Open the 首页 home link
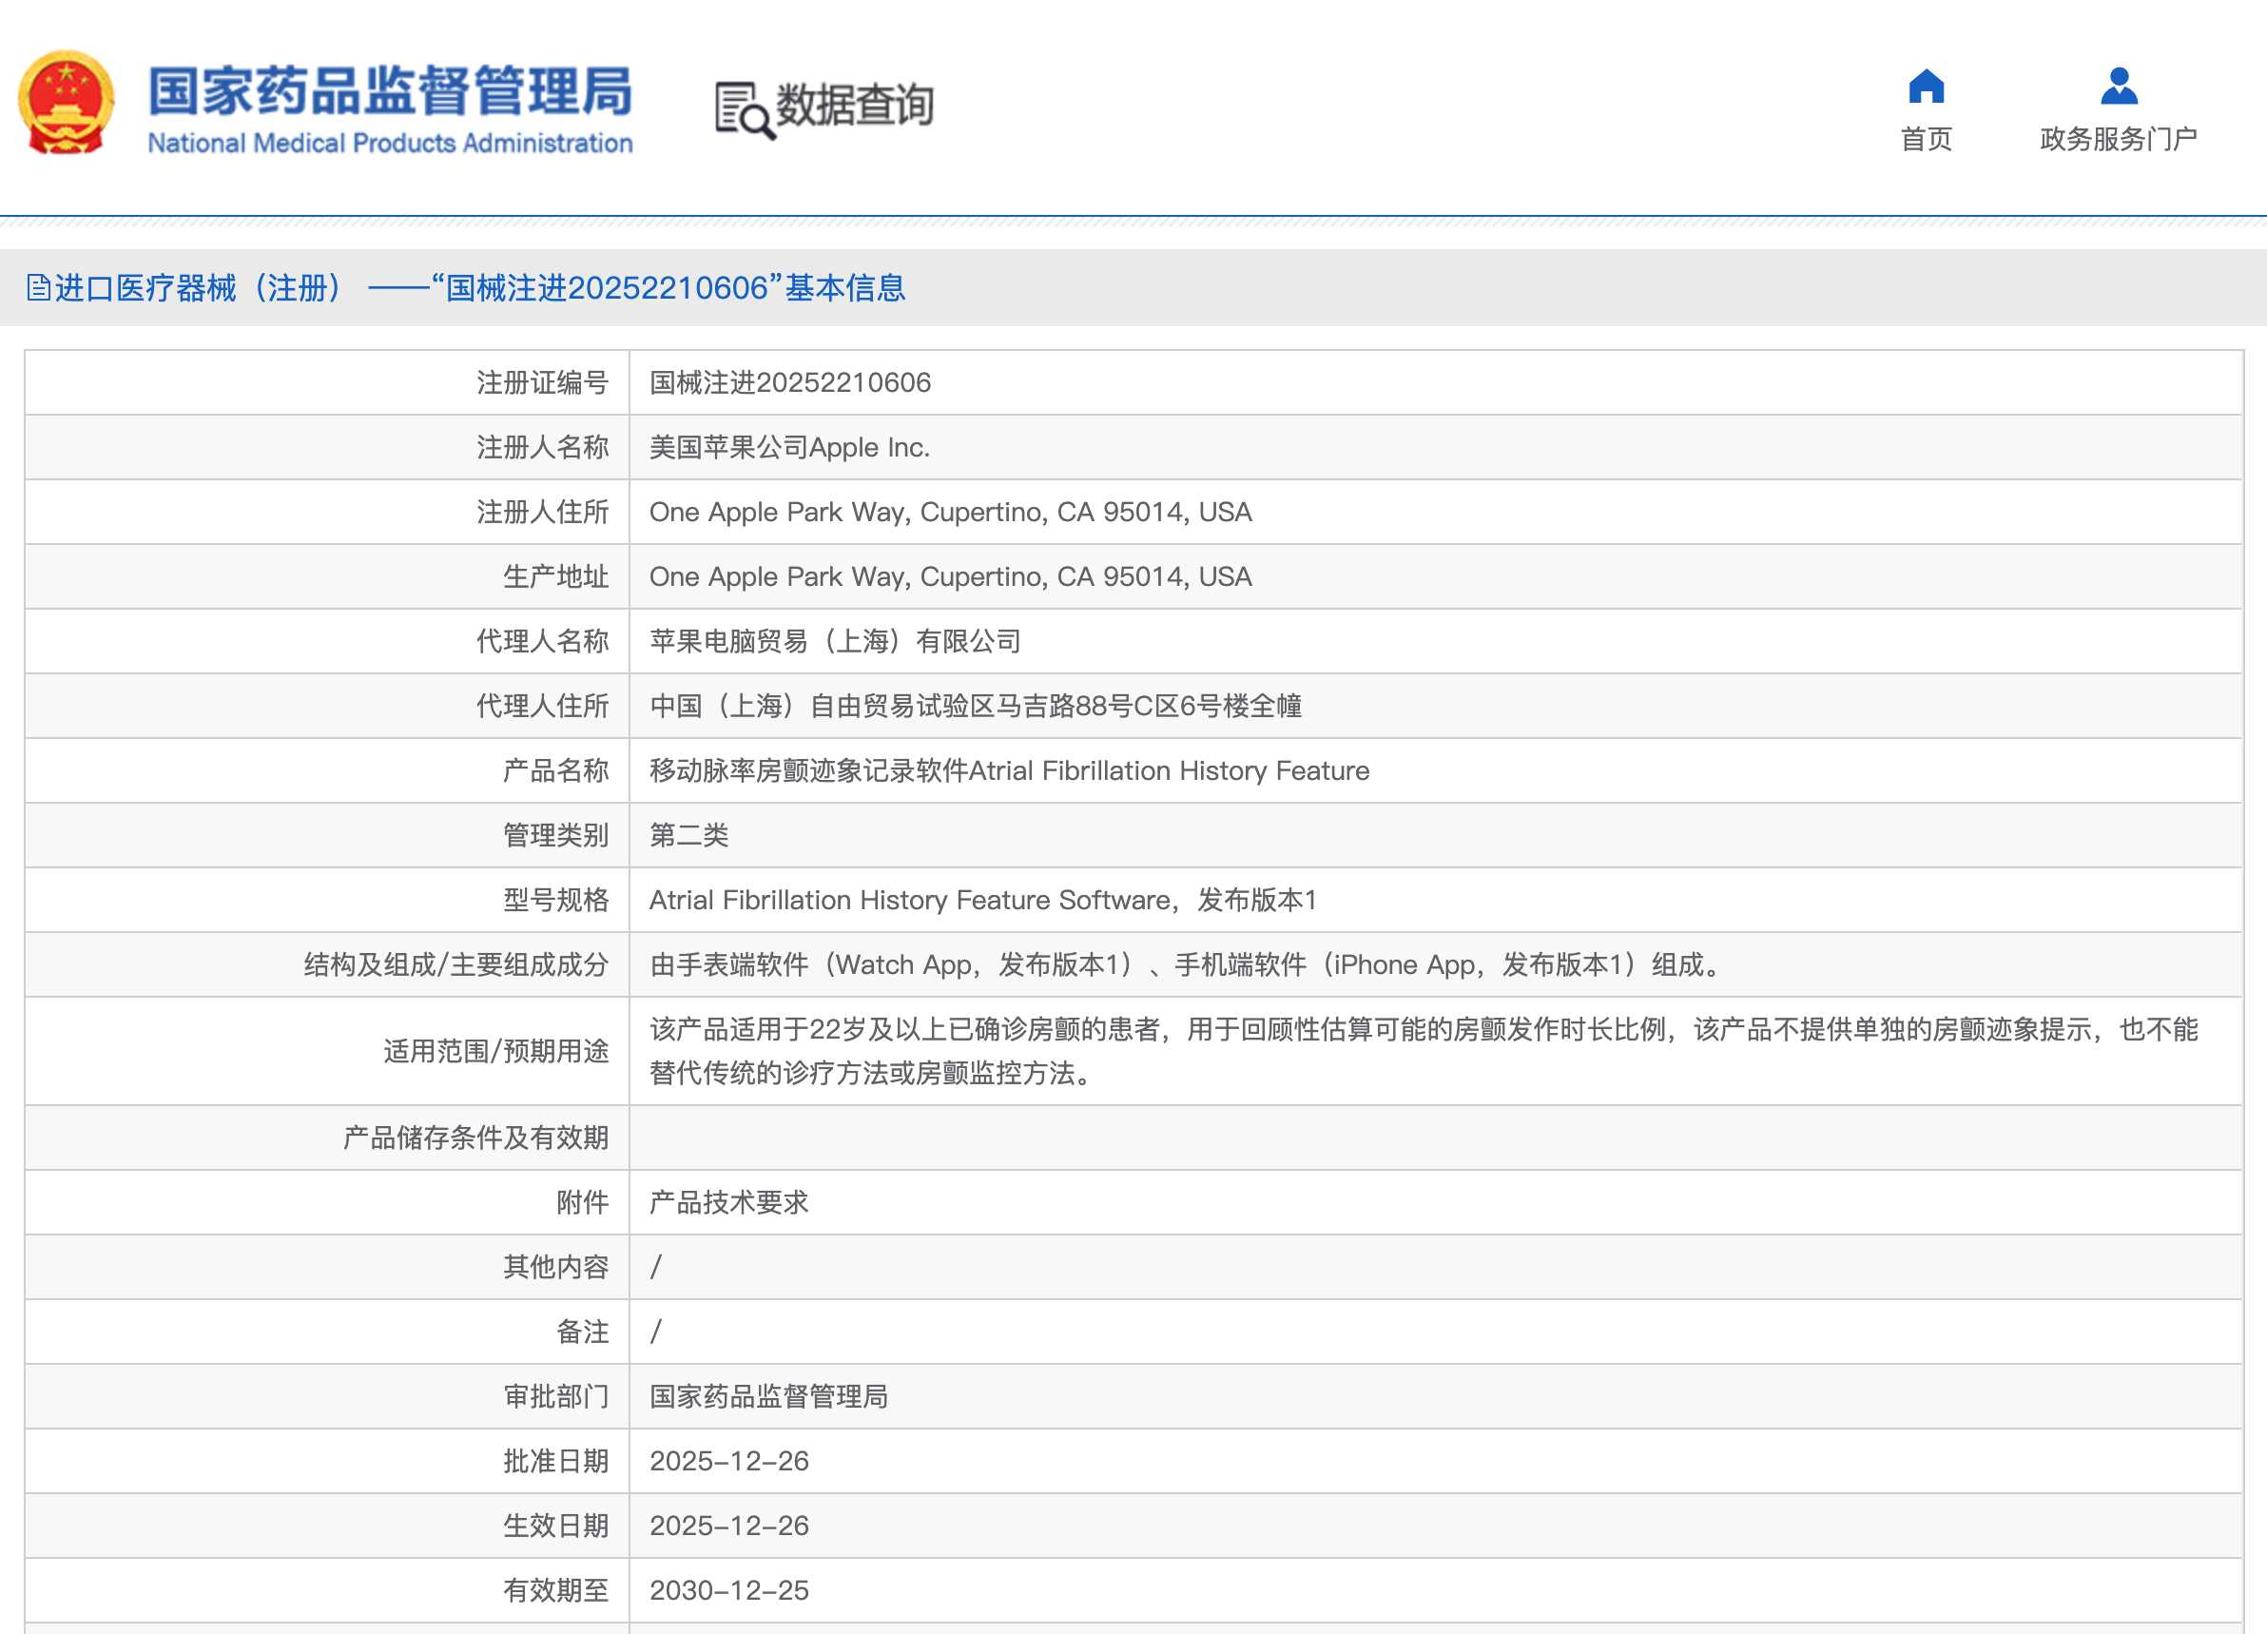This screenshot has height=1634, width=2267. point(1926,139)
